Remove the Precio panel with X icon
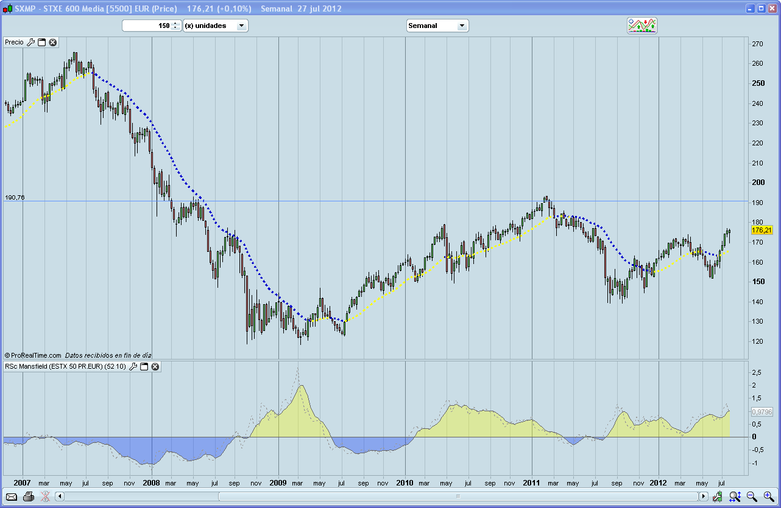Image resolution: width=781 pixels, height=508 pixels. click(53, 42)
